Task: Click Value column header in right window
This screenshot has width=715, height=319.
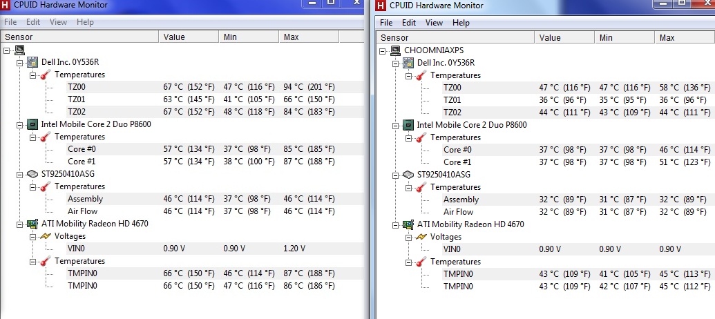Action: coord(564,37)
